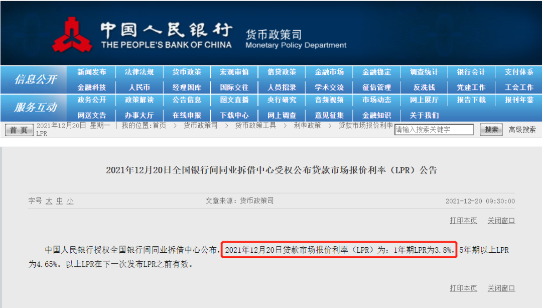Follow breadcrumb link 贷款市场报价利率
Image resolution: width=542 pixels, height=308 pixels.
pyautogui.click(x=366, y=125)
